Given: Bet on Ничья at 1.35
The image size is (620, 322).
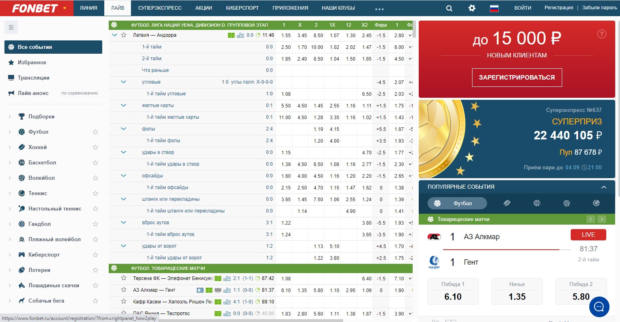Looking at the screenshot, I should click(x=517, y=291).
